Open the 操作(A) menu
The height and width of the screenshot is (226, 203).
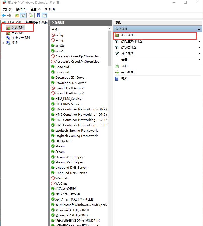(x=21, y=9)
